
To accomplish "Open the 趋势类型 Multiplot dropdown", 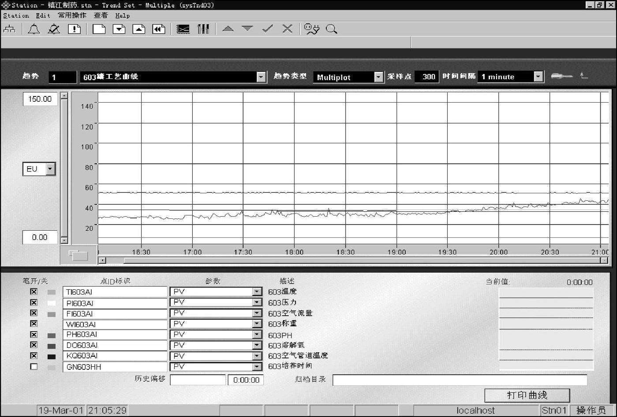I will coord(379,77).
